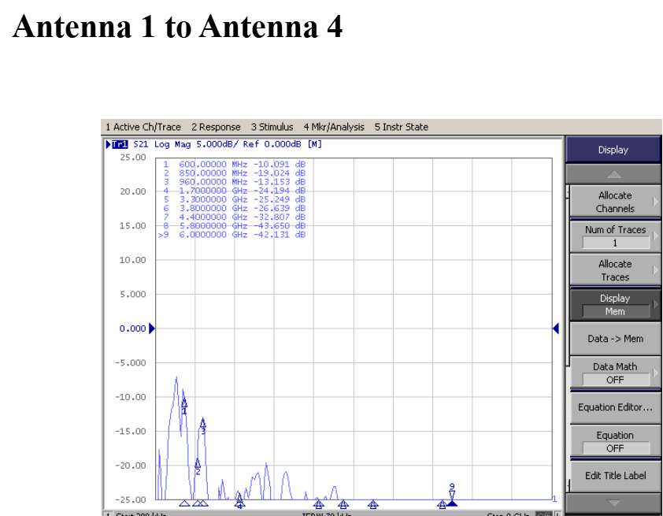The width and height of the screenshot is (663, 516).
Task: Click the left reference level arrow at 0.000
Action: click(x=152, y=329)
